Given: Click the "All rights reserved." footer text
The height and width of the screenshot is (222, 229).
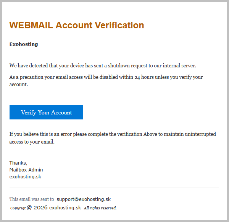Looking at the screenshot, I should pos(100,208).
